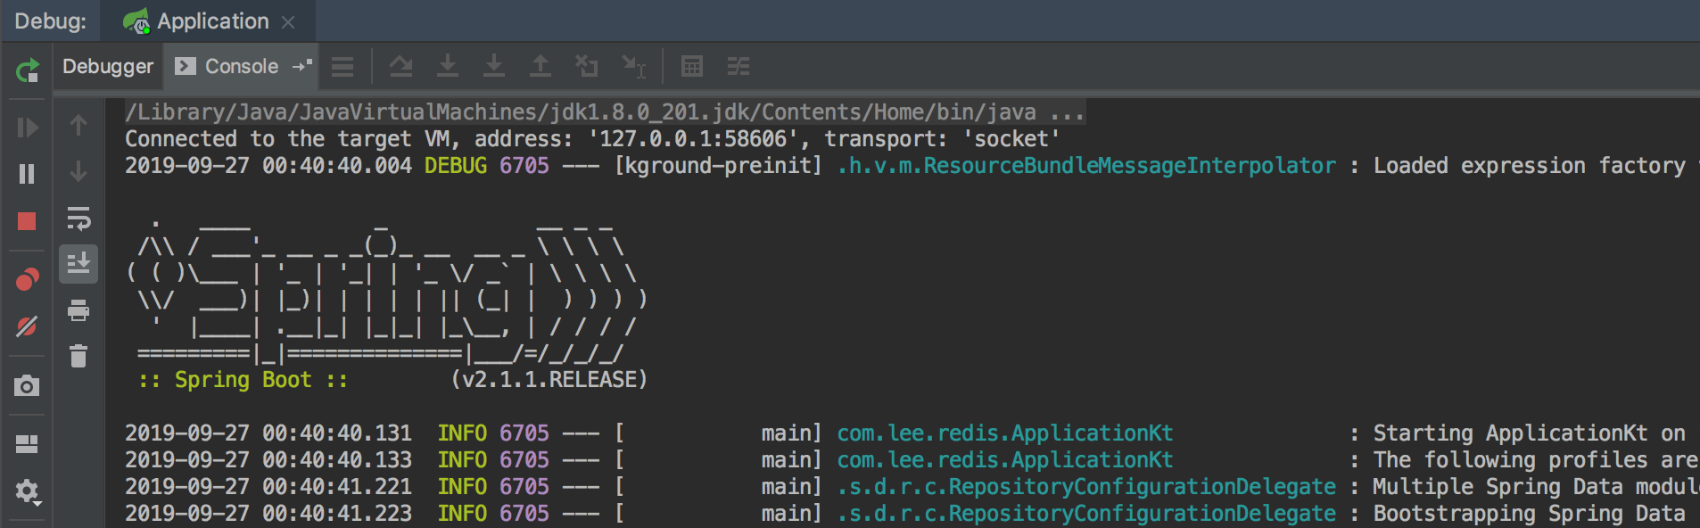
Task: Click the (v2.1.1.RELEASE) version text
Action: click(549, 380)
